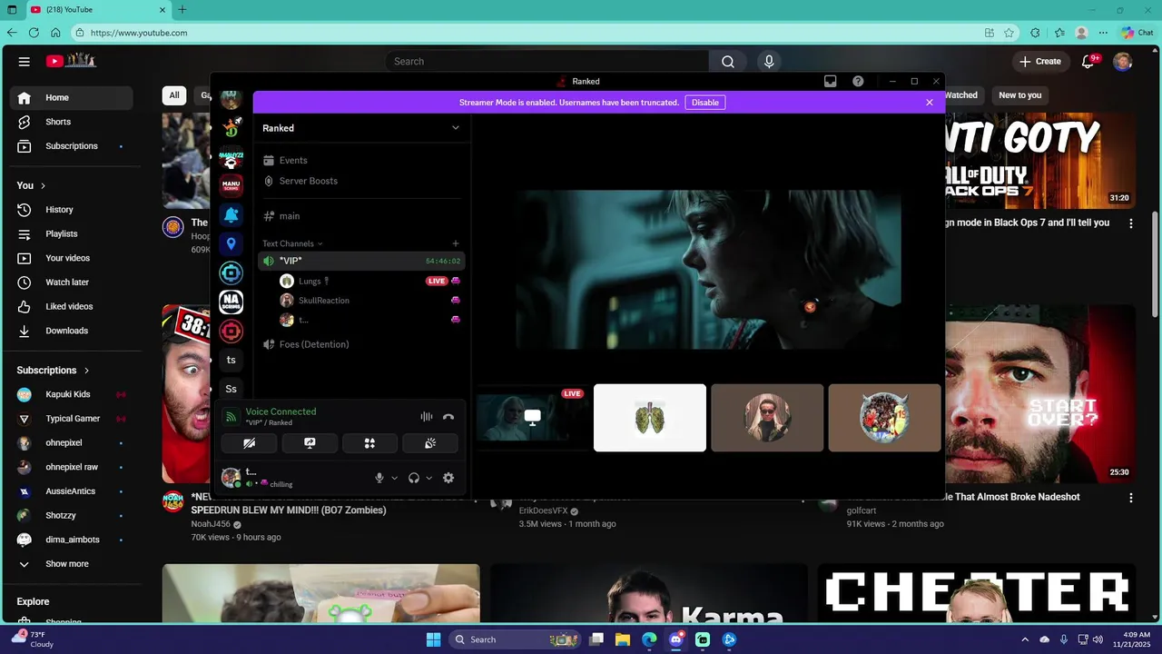Open the LIVE stream preview tile
1162x654 pixels.
532,418
